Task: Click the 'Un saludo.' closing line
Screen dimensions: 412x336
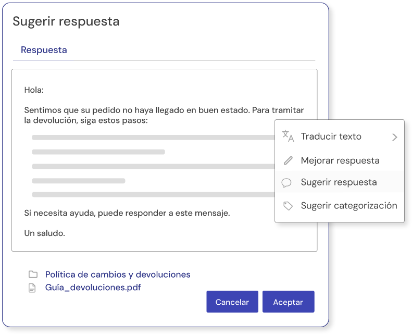Action: coord(45,233)
